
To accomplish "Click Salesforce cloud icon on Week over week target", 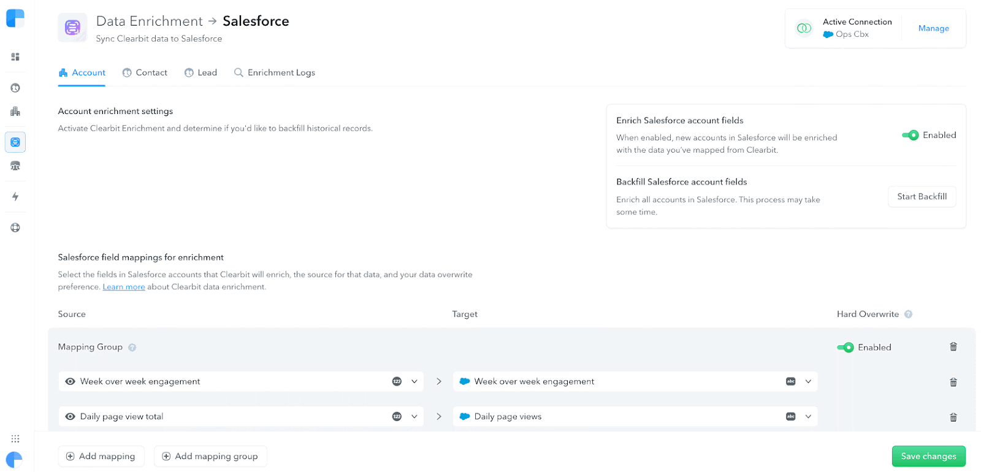I will tap(465, 381).
